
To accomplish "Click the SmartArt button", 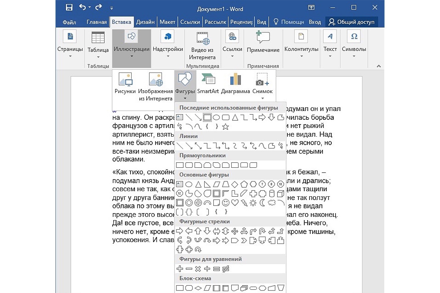I will [208, 84].
